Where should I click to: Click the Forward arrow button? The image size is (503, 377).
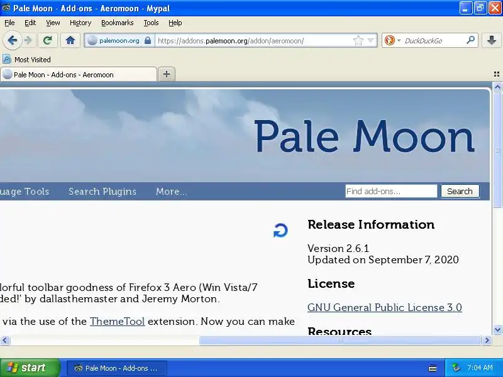tap(28, 40)
